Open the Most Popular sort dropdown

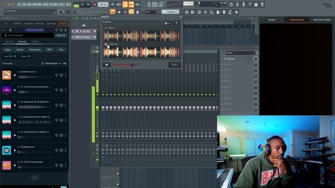pos(52,64)
